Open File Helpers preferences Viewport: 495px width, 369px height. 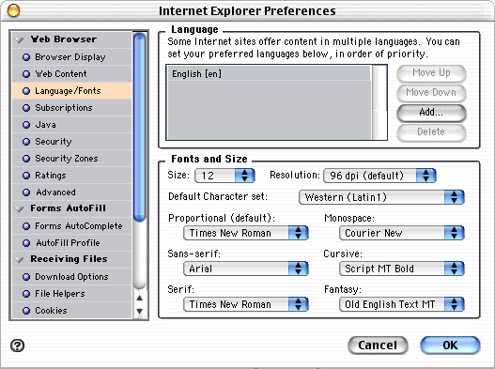72,294
